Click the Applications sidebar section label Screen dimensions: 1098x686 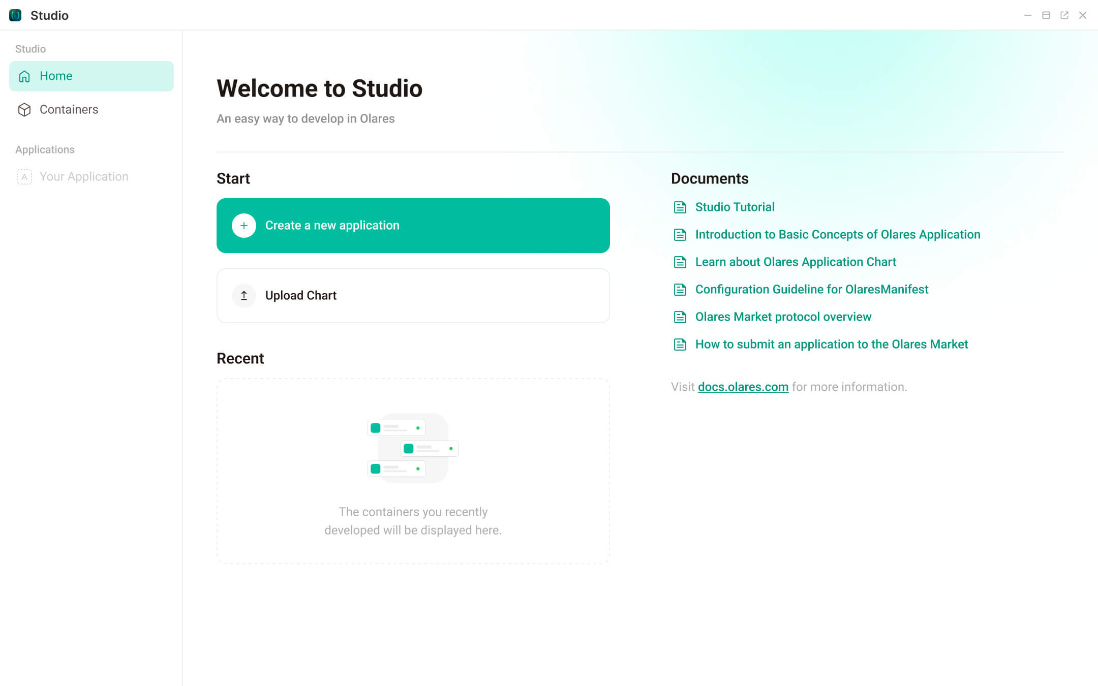tap(45, 150)
